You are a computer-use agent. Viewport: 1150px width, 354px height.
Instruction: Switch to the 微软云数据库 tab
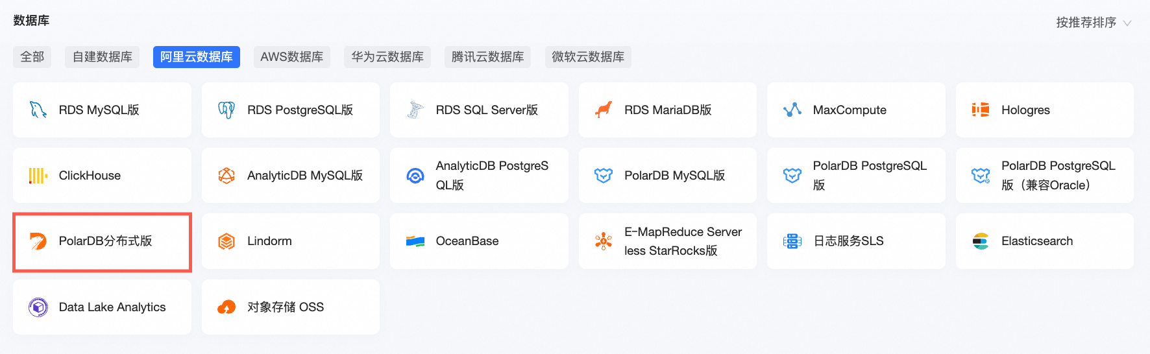(588, 57)
